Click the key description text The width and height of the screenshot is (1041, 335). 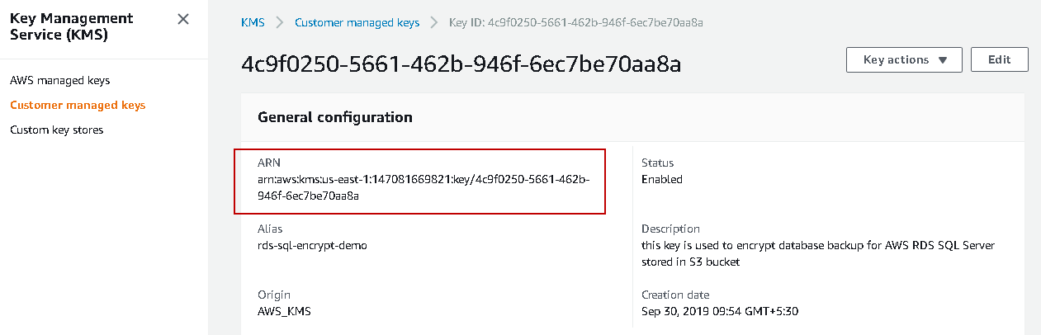[817, 253]
